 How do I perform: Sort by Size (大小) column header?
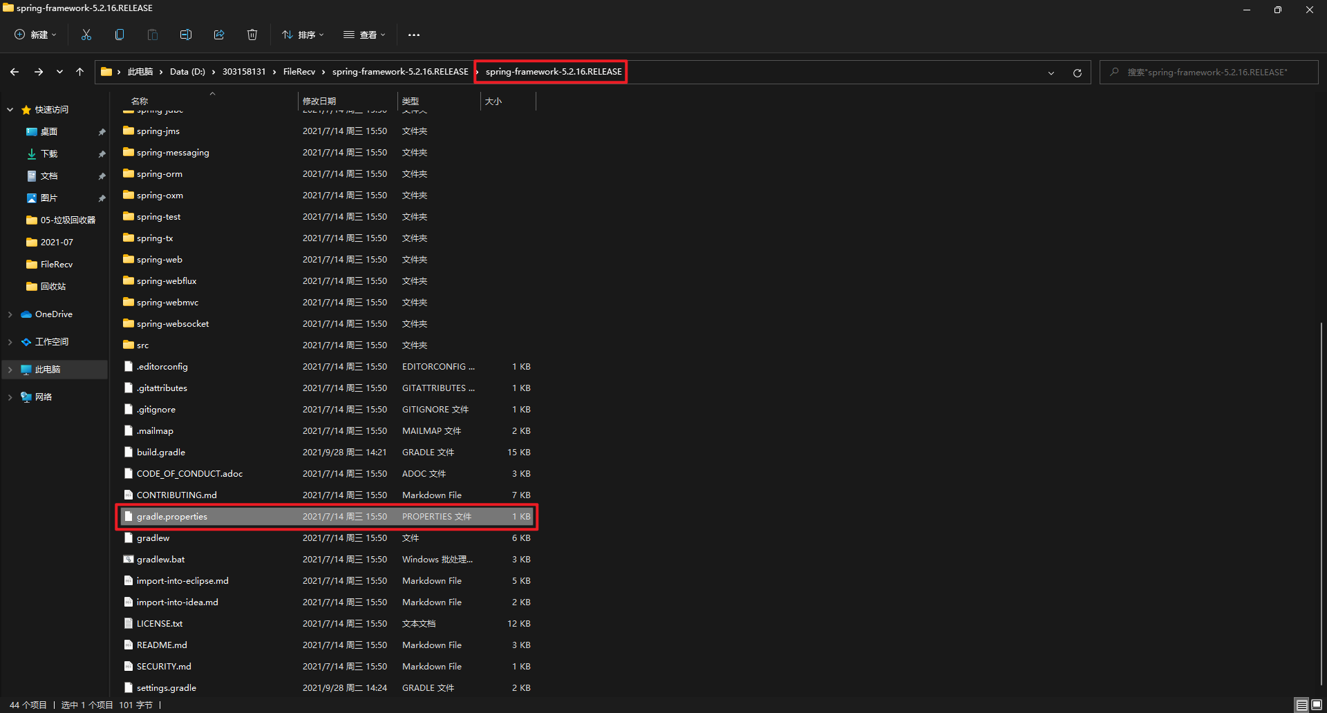click(x=493, y=101)
